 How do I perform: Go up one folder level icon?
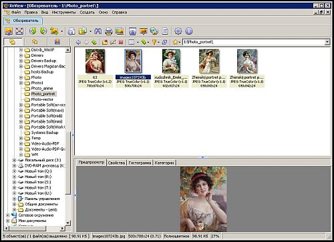coord(94,42)
